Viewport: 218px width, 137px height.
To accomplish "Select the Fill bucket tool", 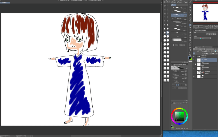I will click(x=190, y=38).
